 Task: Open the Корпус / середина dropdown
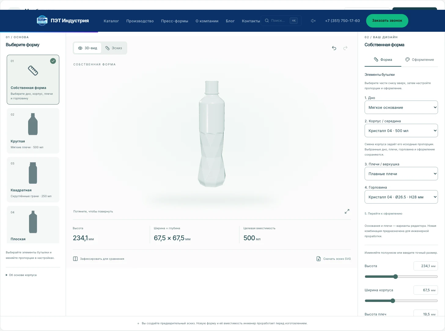tap(401, 131)
